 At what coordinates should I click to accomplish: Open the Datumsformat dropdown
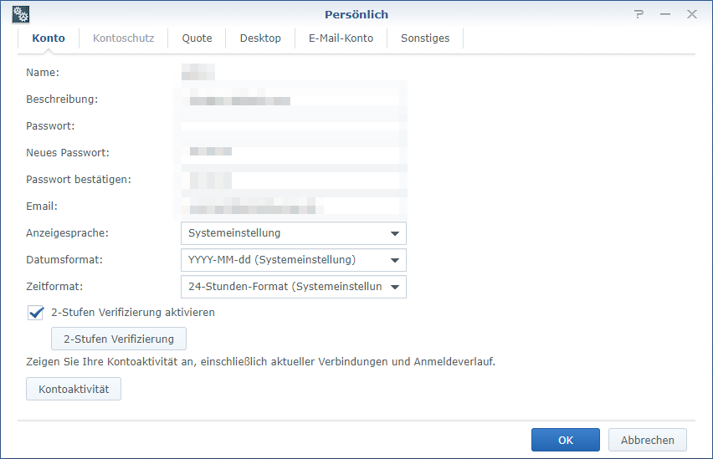click(294, 260)
